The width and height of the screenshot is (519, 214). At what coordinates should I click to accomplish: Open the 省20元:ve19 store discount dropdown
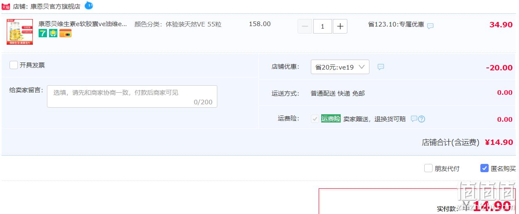340,67
